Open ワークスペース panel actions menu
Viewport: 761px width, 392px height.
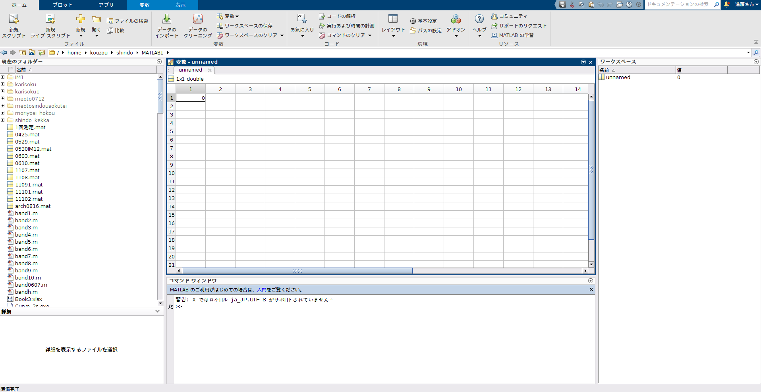(756, 62)
